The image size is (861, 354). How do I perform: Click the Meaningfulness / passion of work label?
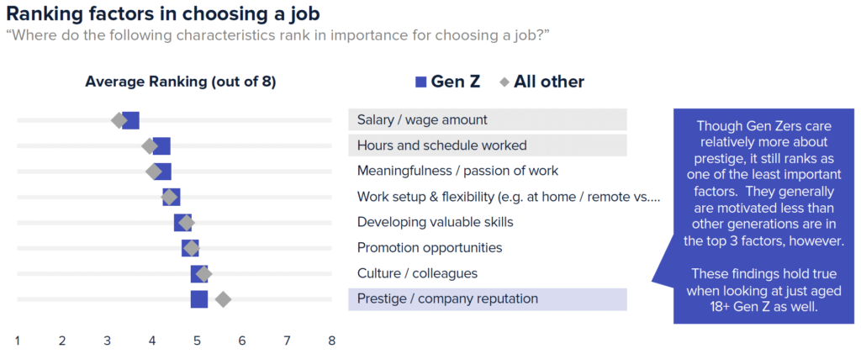pyautogui.click(x=457, y=172)
